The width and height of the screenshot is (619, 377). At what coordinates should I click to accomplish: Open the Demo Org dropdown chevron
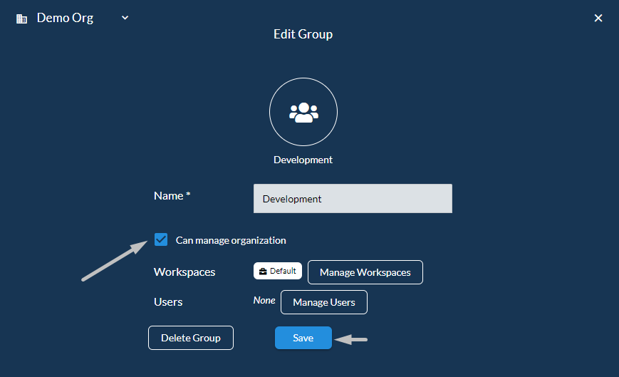point(125,18)
